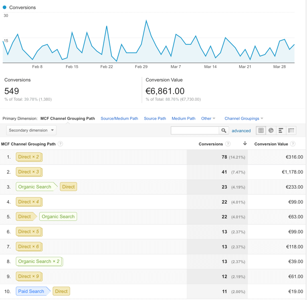
Task: Click help icon next to Conversions column
Action: pos(228,144)
